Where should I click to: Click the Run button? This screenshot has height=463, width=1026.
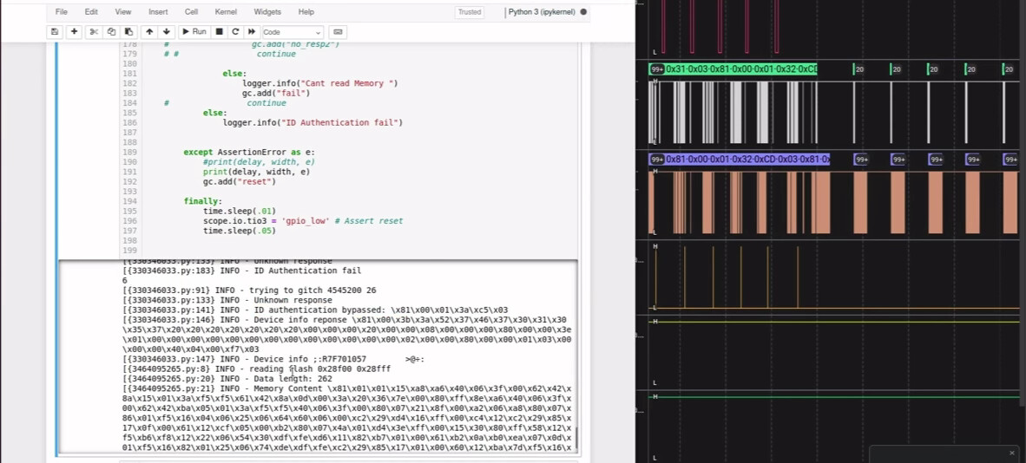click(x=194, y=32)
